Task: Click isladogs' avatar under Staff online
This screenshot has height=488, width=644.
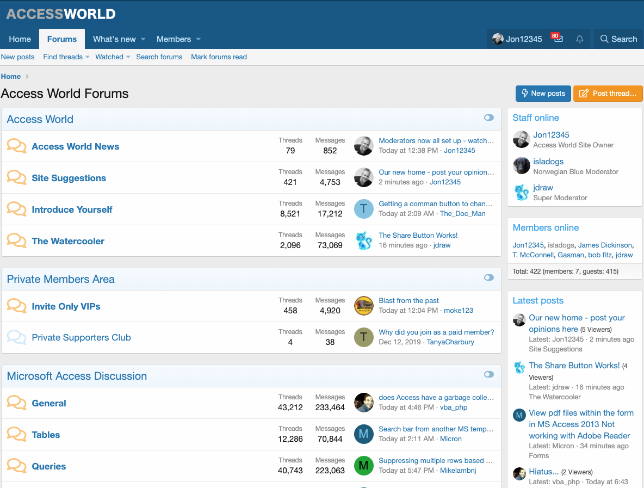Action: coord(521,165)
